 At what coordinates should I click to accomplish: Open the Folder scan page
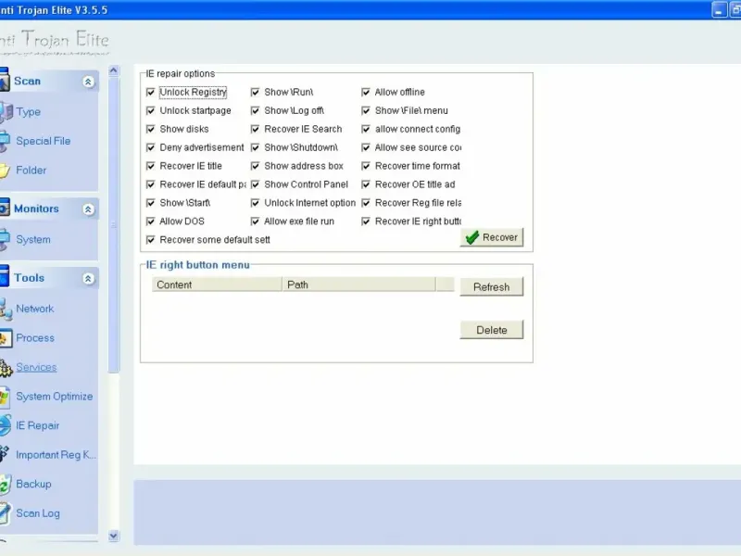31,171
